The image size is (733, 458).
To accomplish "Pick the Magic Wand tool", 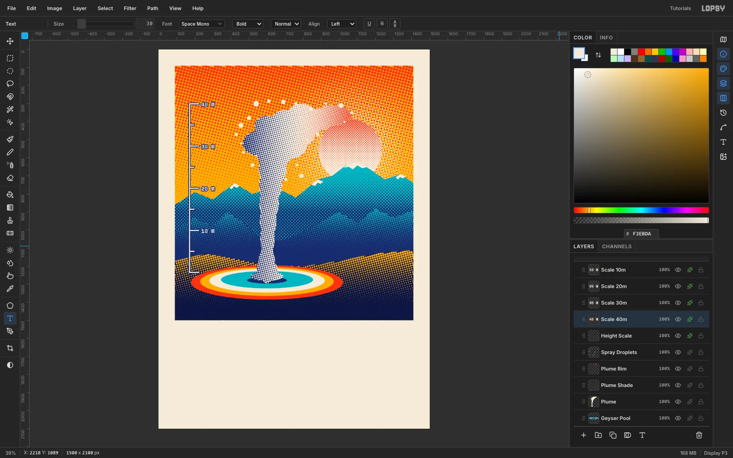I will tap(10, 109).
